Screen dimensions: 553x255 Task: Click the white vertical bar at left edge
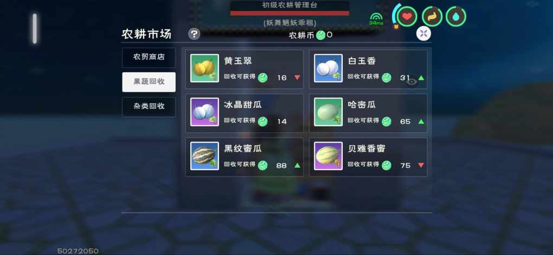(35, 29)
